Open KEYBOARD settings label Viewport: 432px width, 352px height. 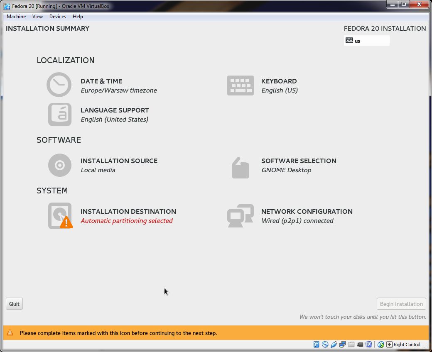pyautogui.click(x=279, y=81)
